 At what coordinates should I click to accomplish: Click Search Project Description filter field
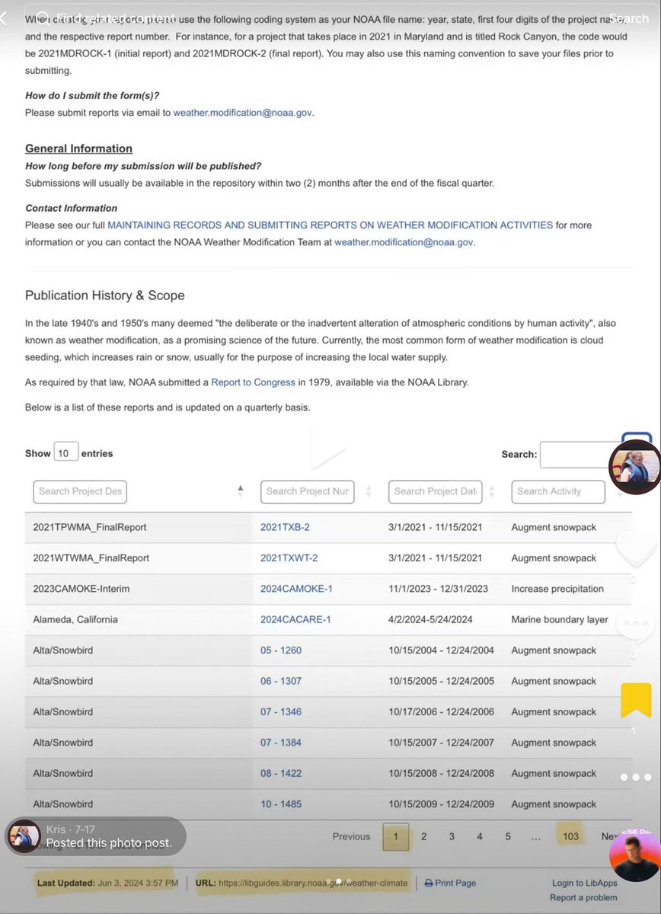(x=80, y=491)
